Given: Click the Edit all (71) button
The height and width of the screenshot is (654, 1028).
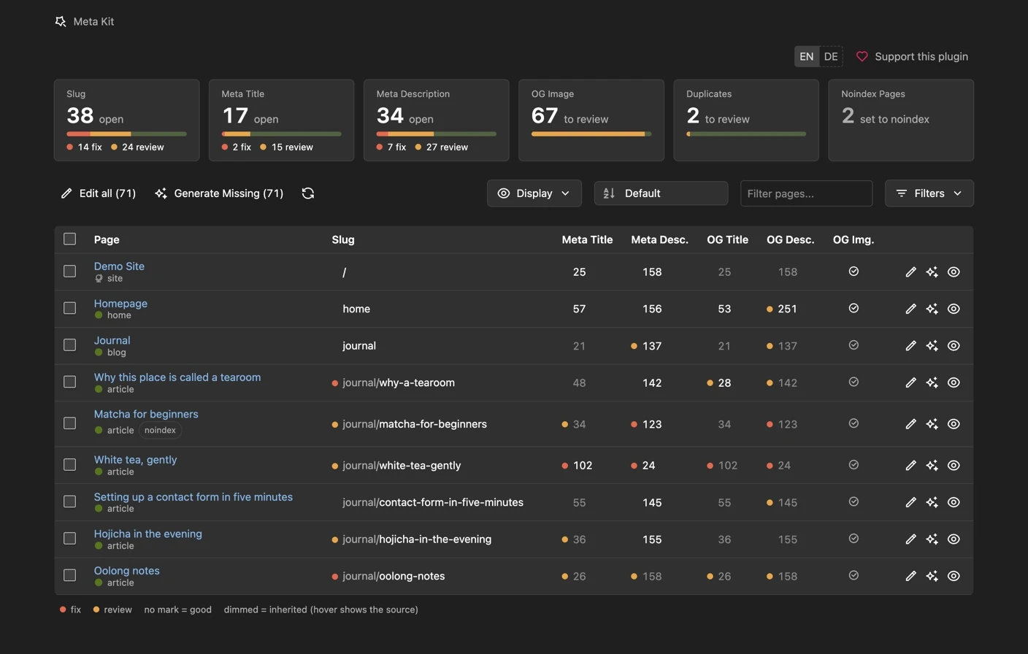Looking at the screenshot, I should point(99,193).
